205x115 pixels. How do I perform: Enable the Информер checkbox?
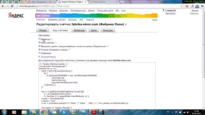[x=39, y=53]
